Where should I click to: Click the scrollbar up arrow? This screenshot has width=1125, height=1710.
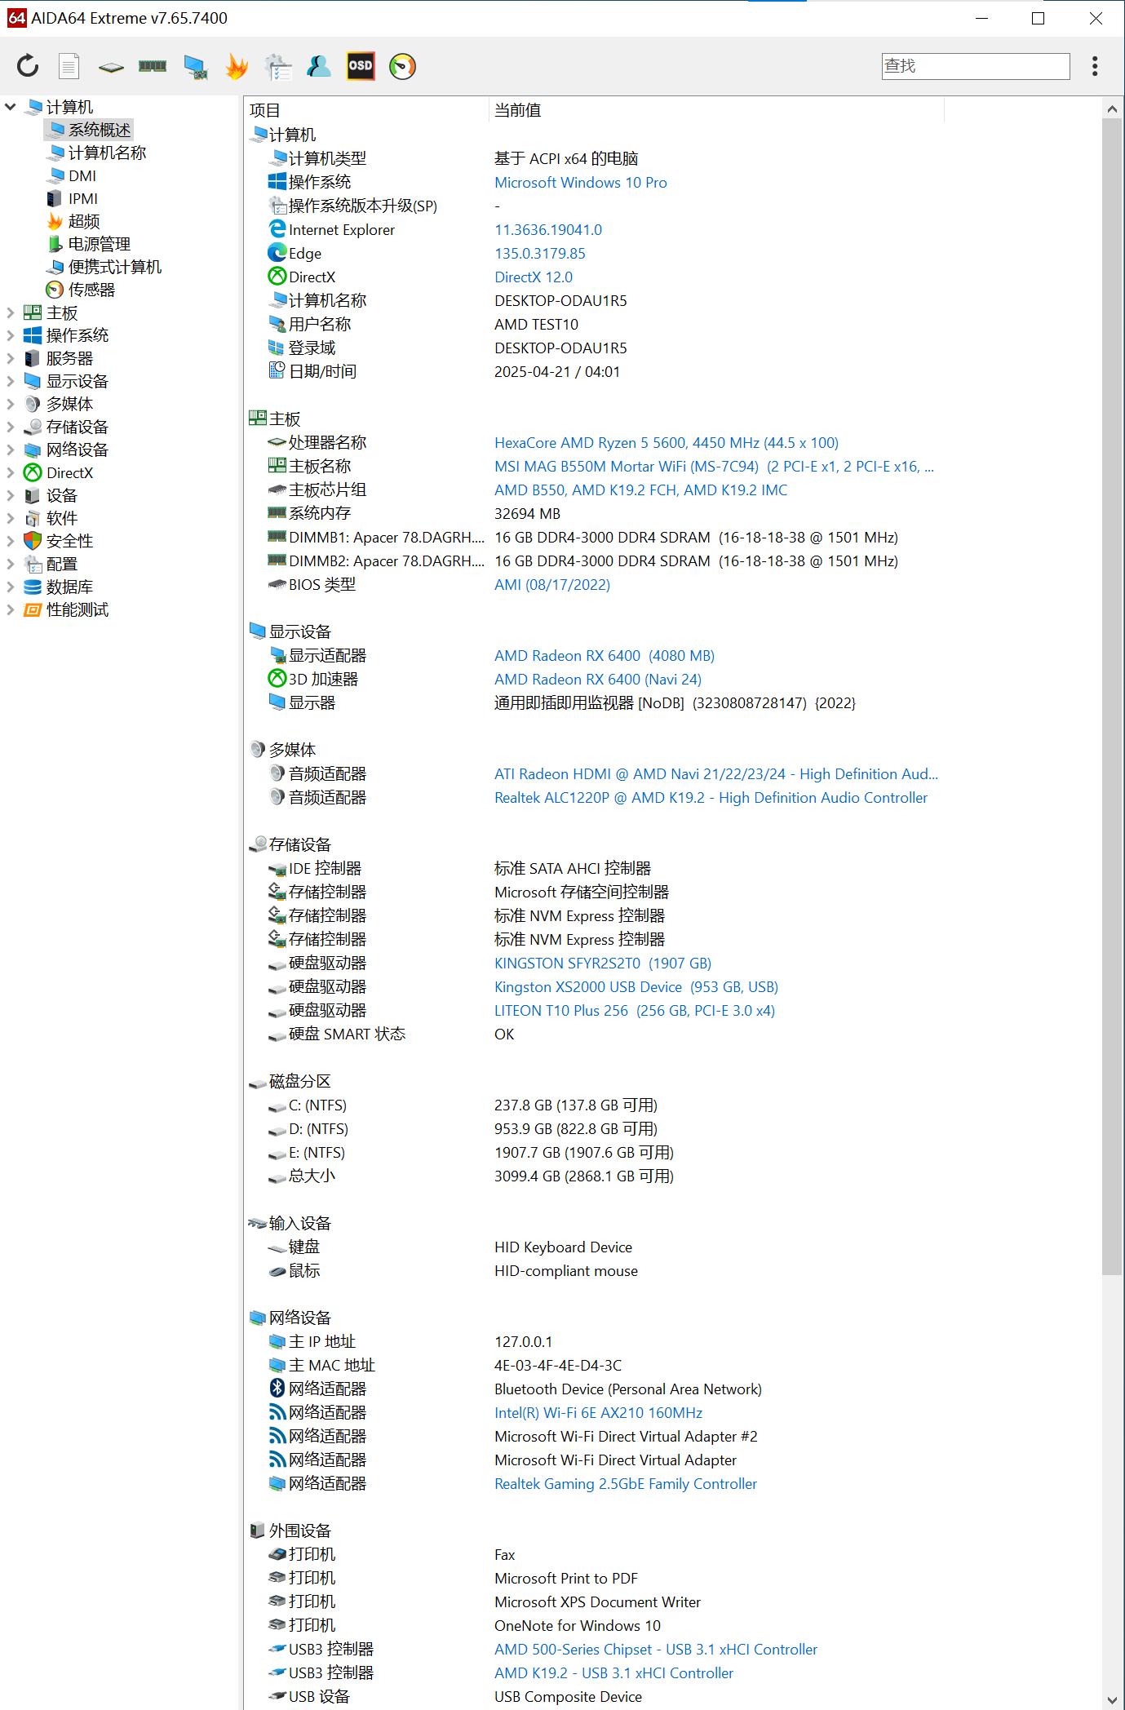[x=1112, y=109]
